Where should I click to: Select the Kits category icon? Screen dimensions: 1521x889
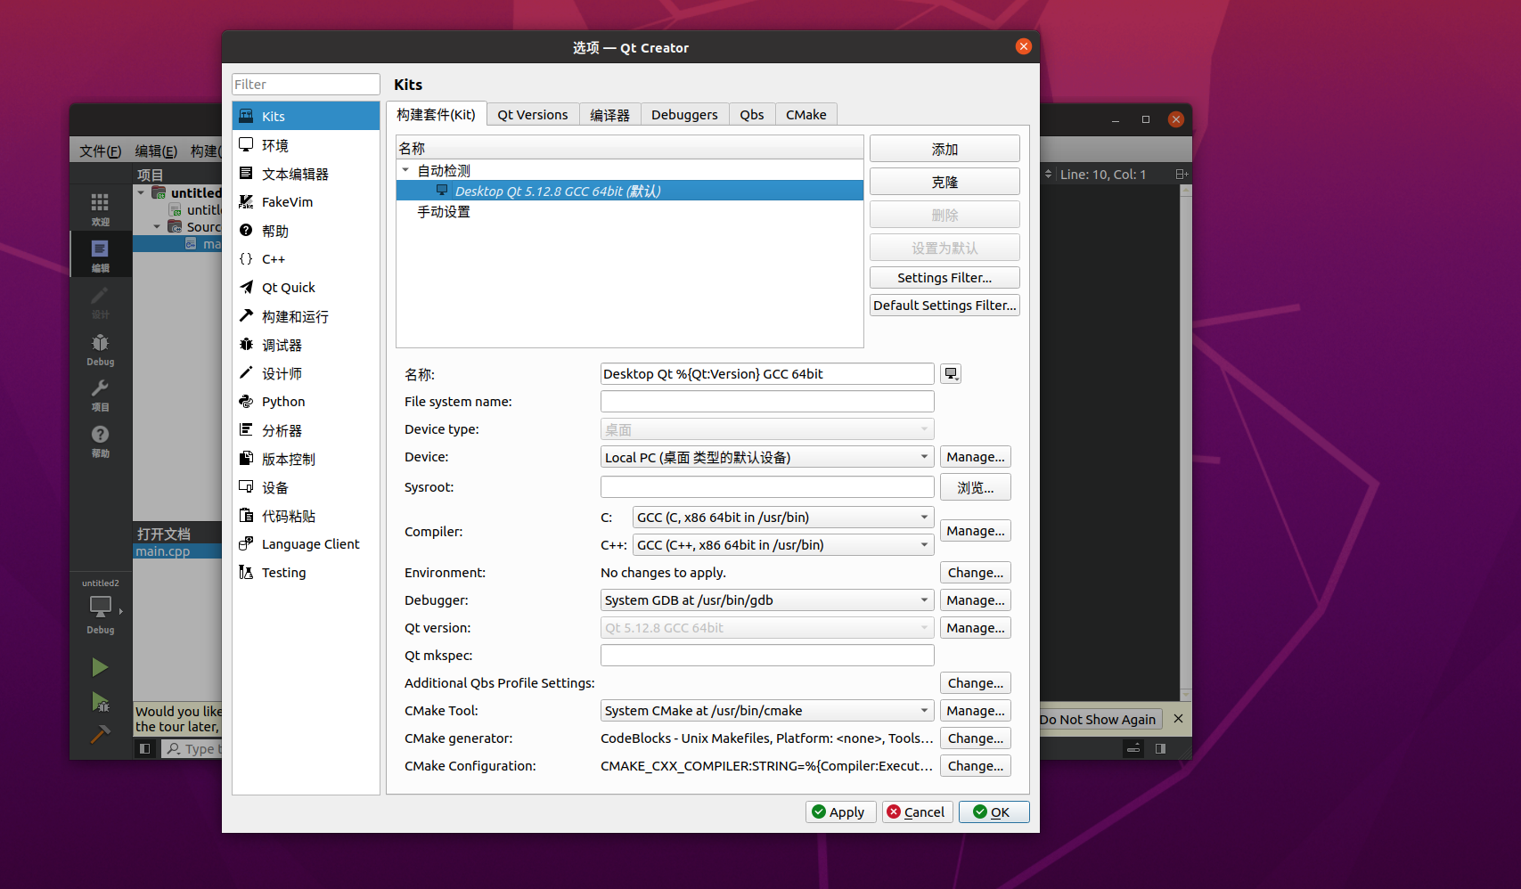point(246,116)
